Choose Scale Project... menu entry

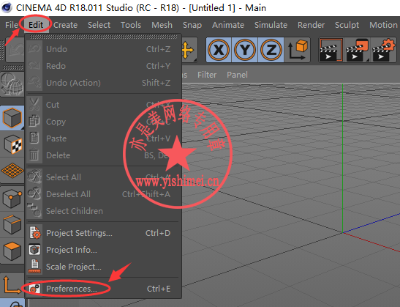(104, 267)
